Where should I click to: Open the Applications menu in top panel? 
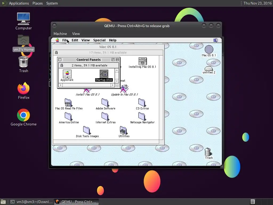point(19,3)
